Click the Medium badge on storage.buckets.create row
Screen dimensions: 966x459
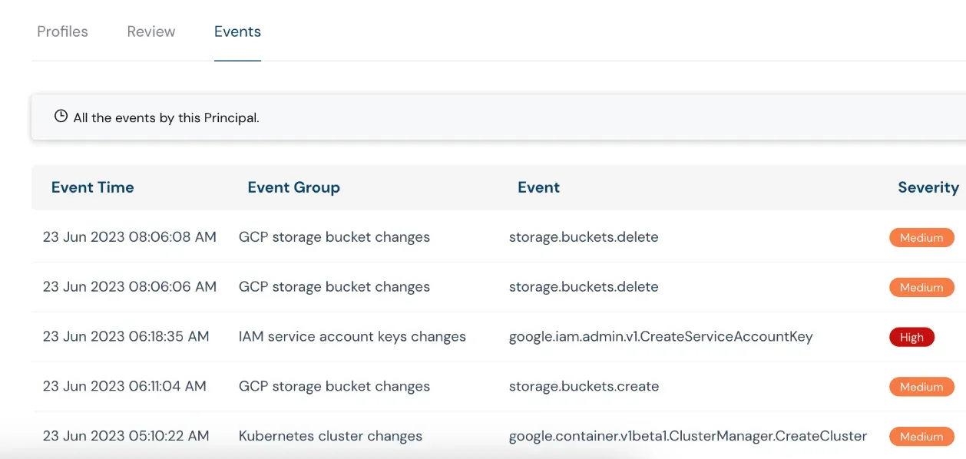tap(921, 387)
